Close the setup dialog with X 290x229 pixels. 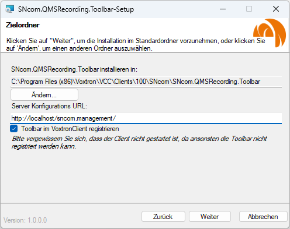(276, 9)
